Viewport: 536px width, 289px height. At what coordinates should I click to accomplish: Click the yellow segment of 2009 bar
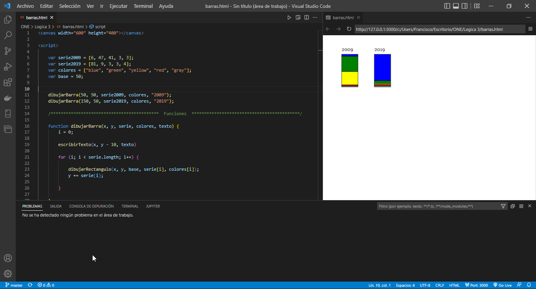(350, 78)
